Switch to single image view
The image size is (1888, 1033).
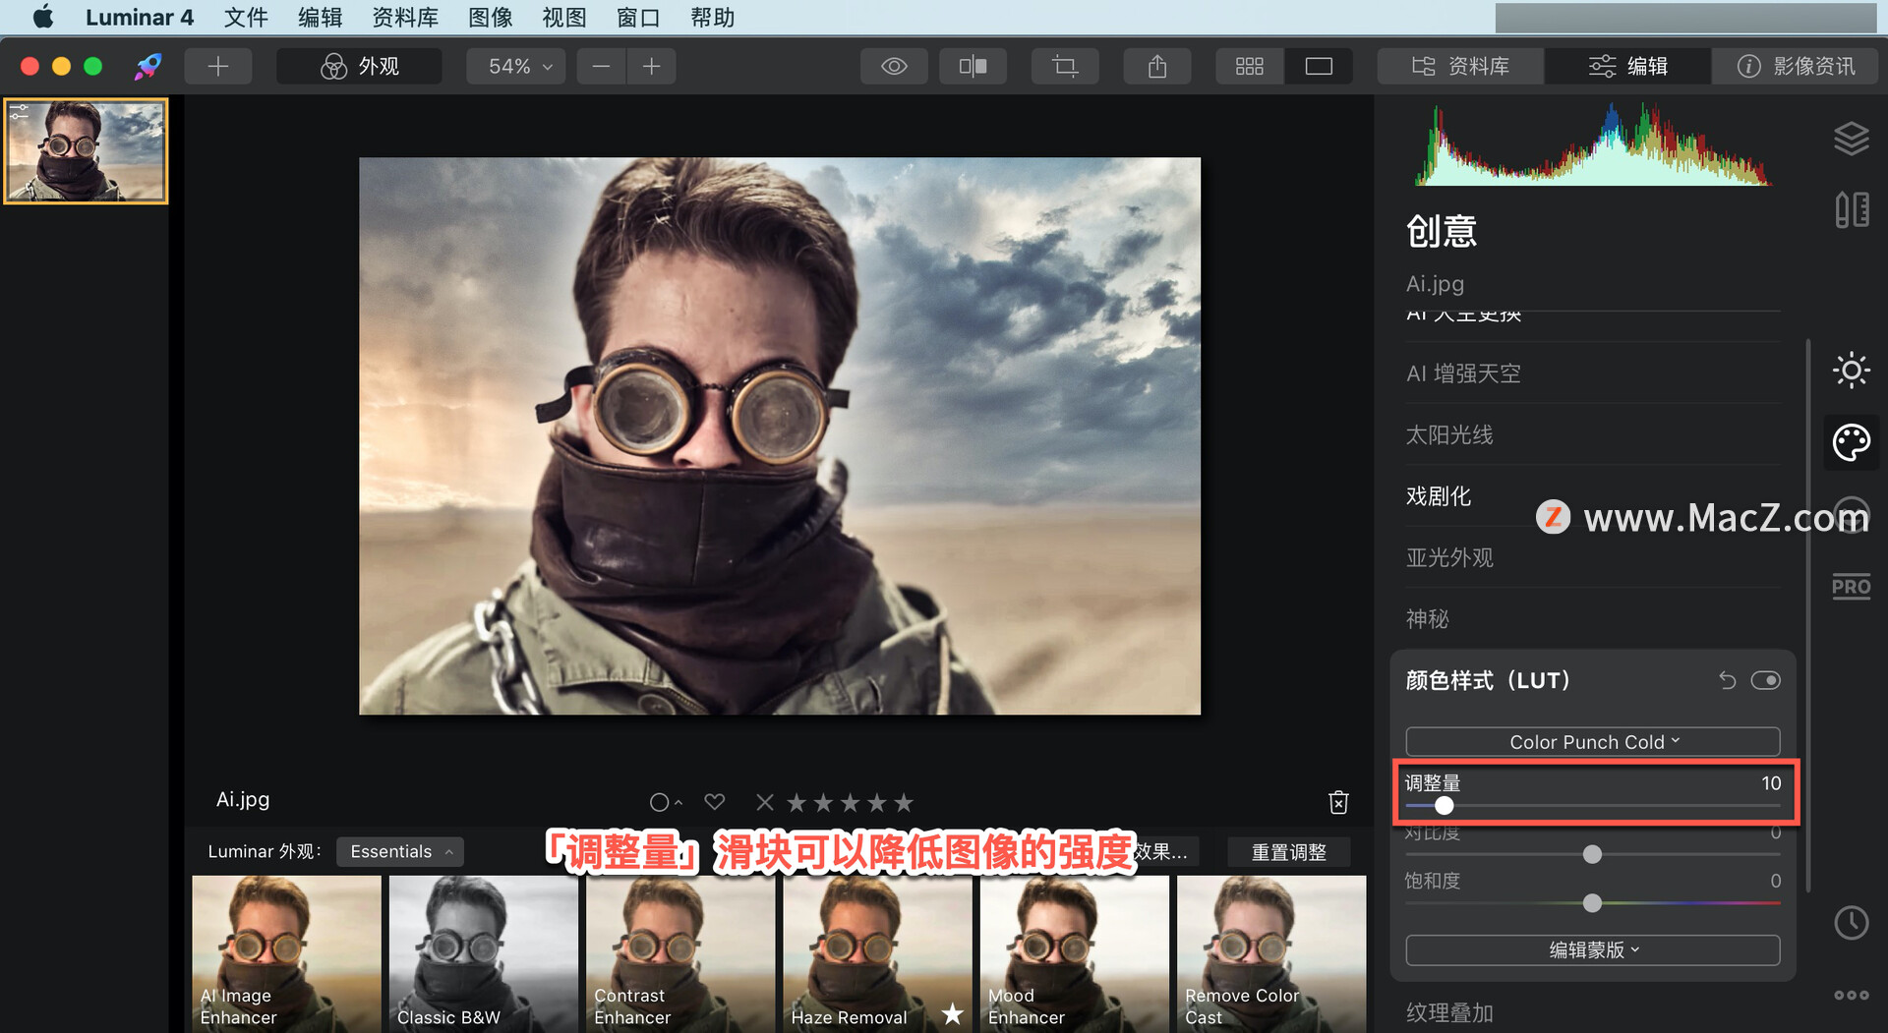(x=1319, y=66)
